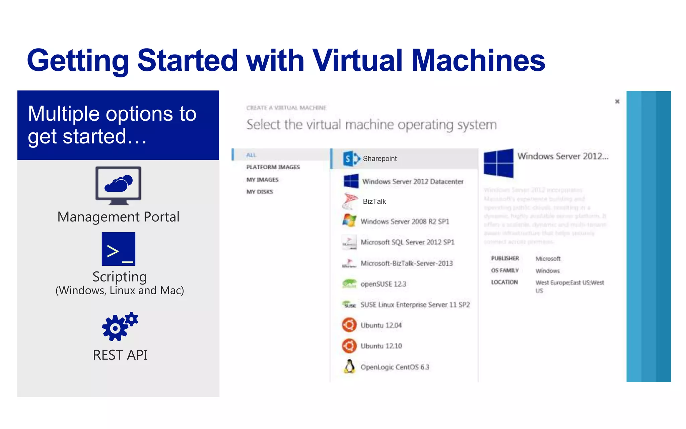
Task: Switch to MY IMAGES category
Action: 262,180
